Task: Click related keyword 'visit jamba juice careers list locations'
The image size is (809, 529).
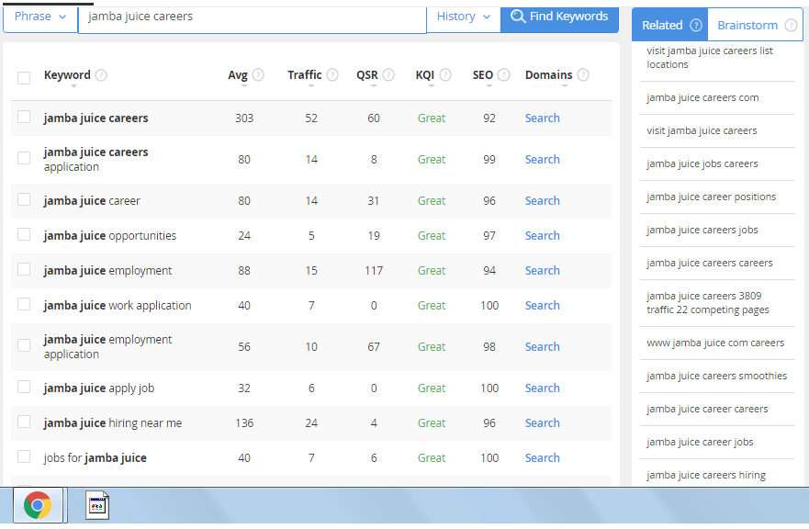Action: (x=710, y=57)
